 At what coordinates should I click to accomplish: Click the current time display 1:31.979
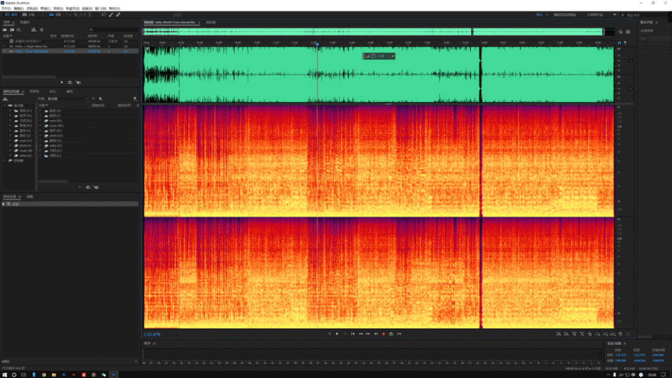[152, 334]
